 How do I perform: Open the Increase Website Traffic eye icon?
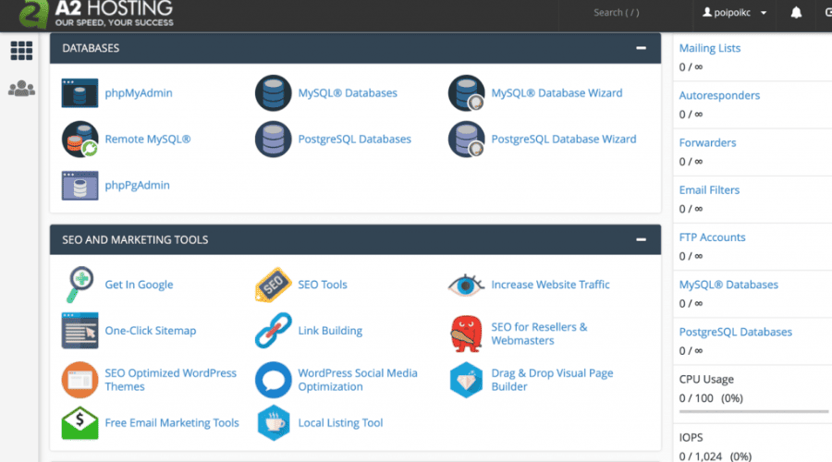click(x=466, y=285)
